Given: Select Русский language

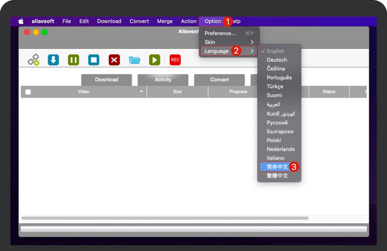Looking at the screenshot, I should pos(279,123).
